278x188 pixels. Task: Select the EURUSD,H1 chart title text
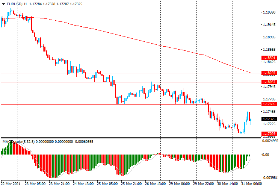[x=17, y=4]
